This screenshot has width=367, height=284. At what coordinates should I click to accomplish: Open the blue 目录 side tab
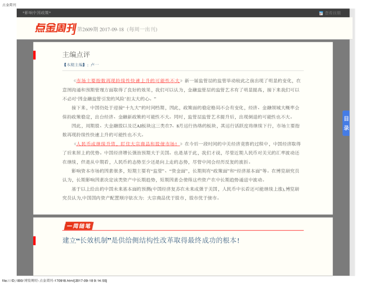346,123
